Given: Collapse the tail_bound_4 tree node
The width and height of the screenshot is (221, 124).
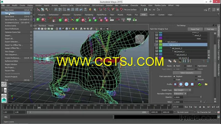Looking at the screenshot, I should [173, 51].
